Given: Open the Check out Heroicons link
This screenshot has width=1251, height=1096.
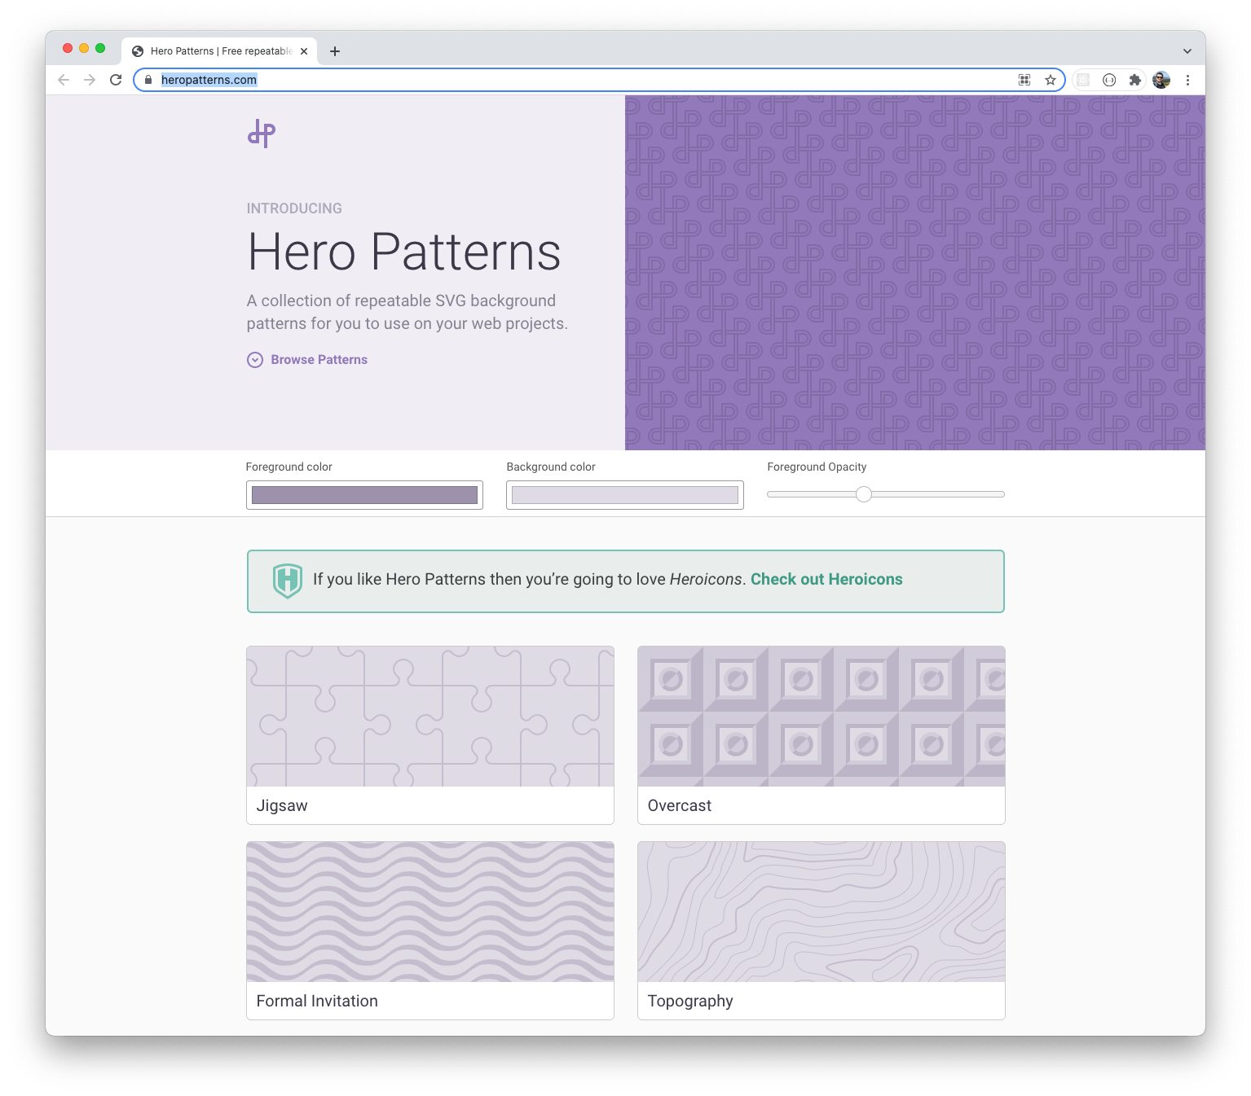Looking at the screenshot, I should pyautogui.click(x=826, y=579).
